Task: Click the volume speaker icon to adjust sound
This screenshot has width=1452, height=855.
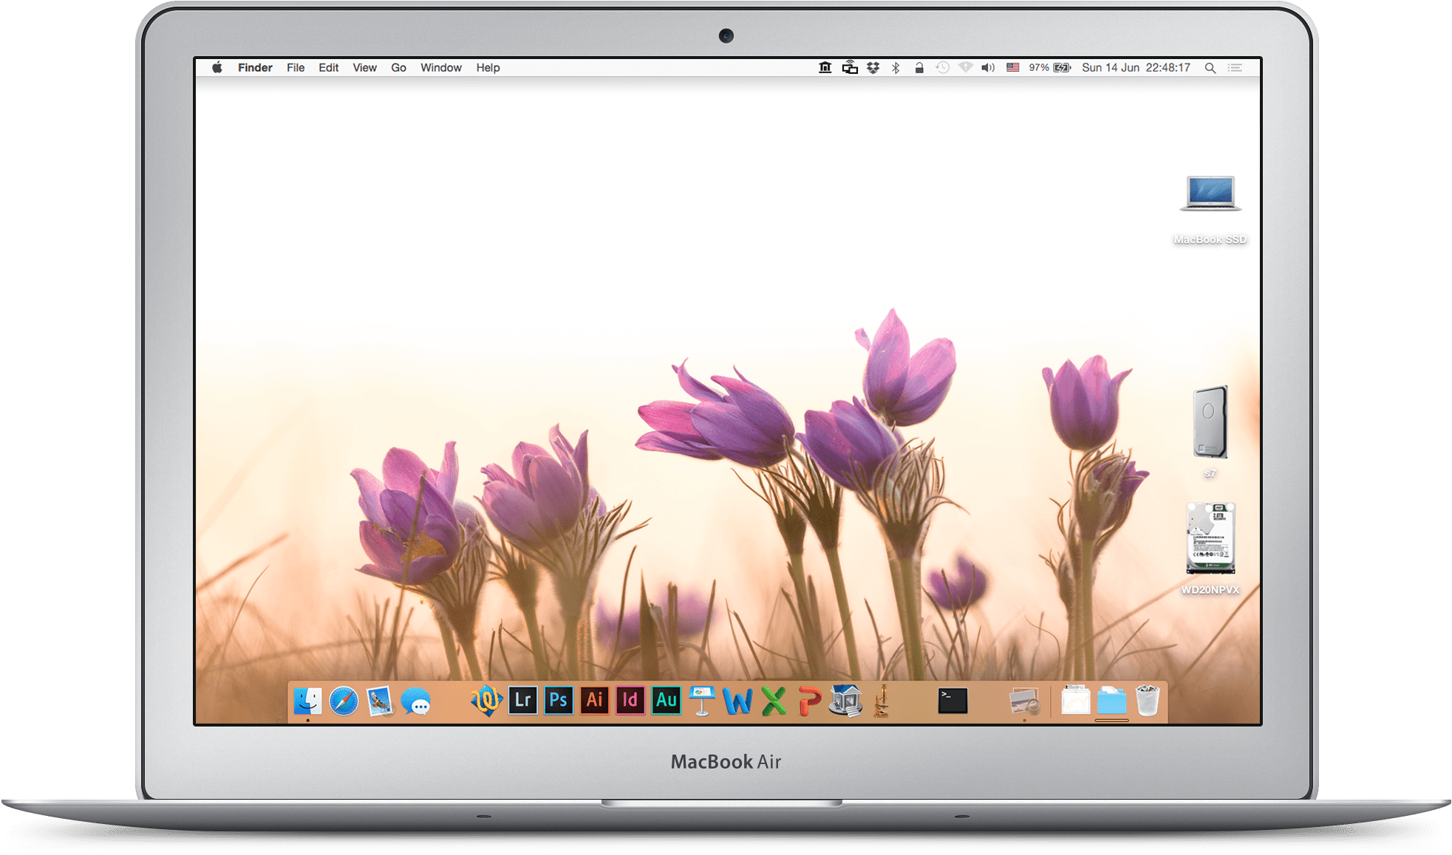Action: pos(988,67)
